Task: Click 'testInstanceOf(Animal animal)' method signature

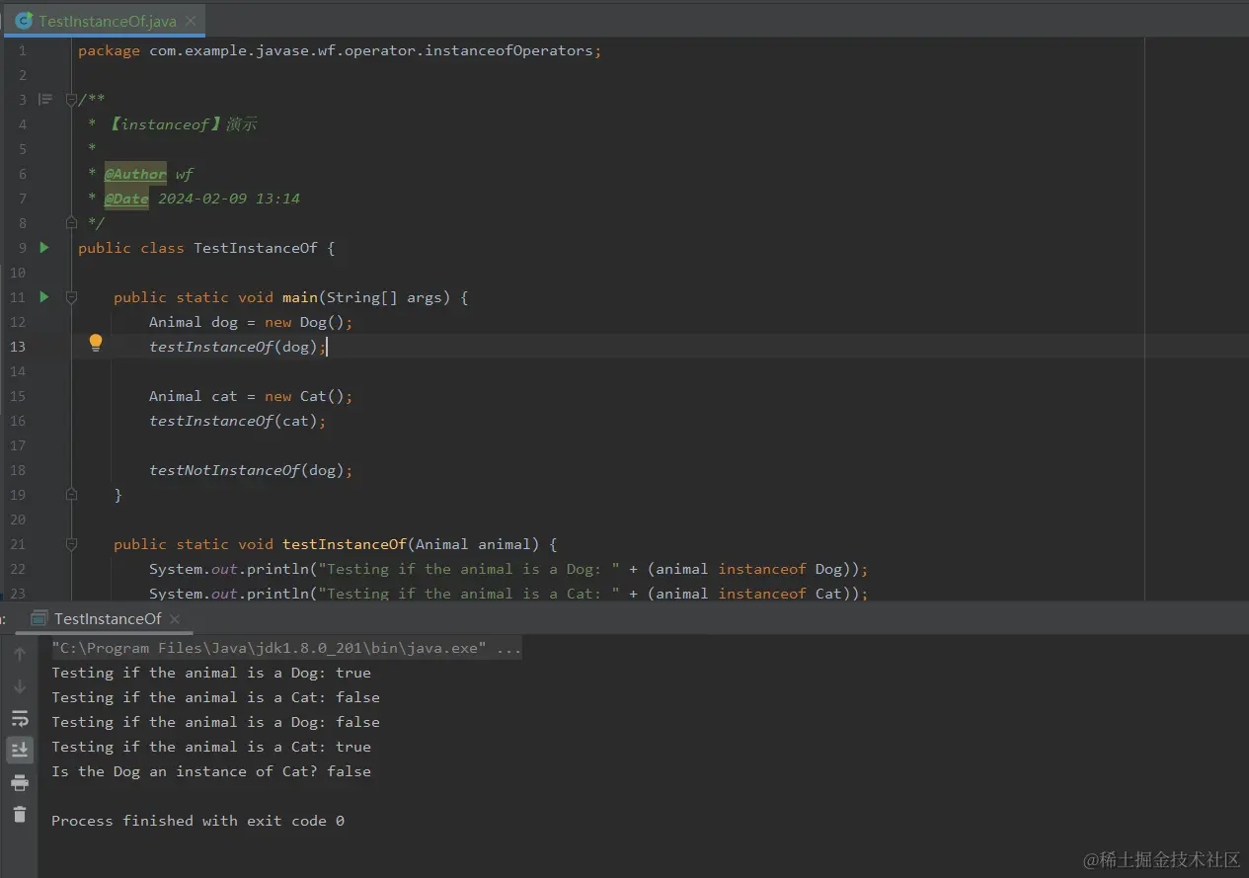Action: [412, 544]
